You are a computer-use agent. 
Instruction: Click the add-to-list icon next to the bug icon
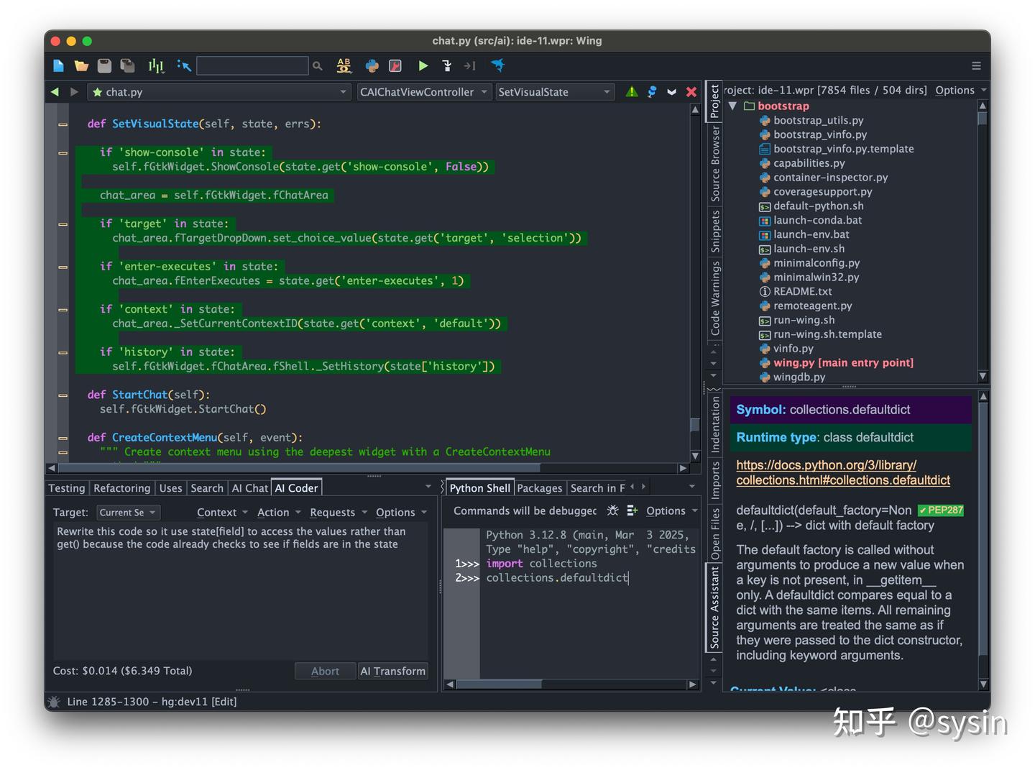[632, 510]
